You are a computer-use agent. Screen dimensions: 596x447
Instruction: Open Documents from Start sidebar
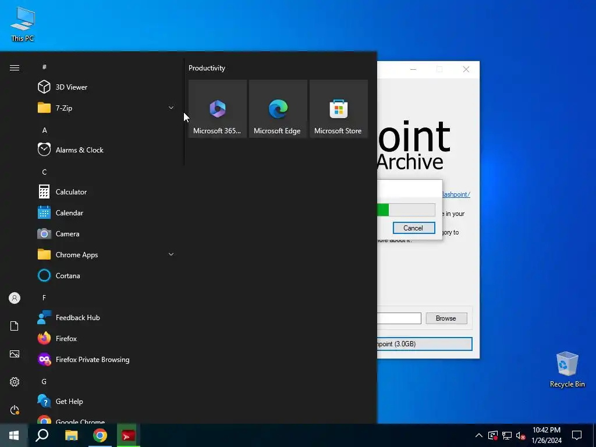[15, 326]
